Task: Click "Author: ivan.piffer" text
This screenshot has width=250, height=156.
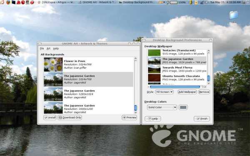Action: point(75,68)
